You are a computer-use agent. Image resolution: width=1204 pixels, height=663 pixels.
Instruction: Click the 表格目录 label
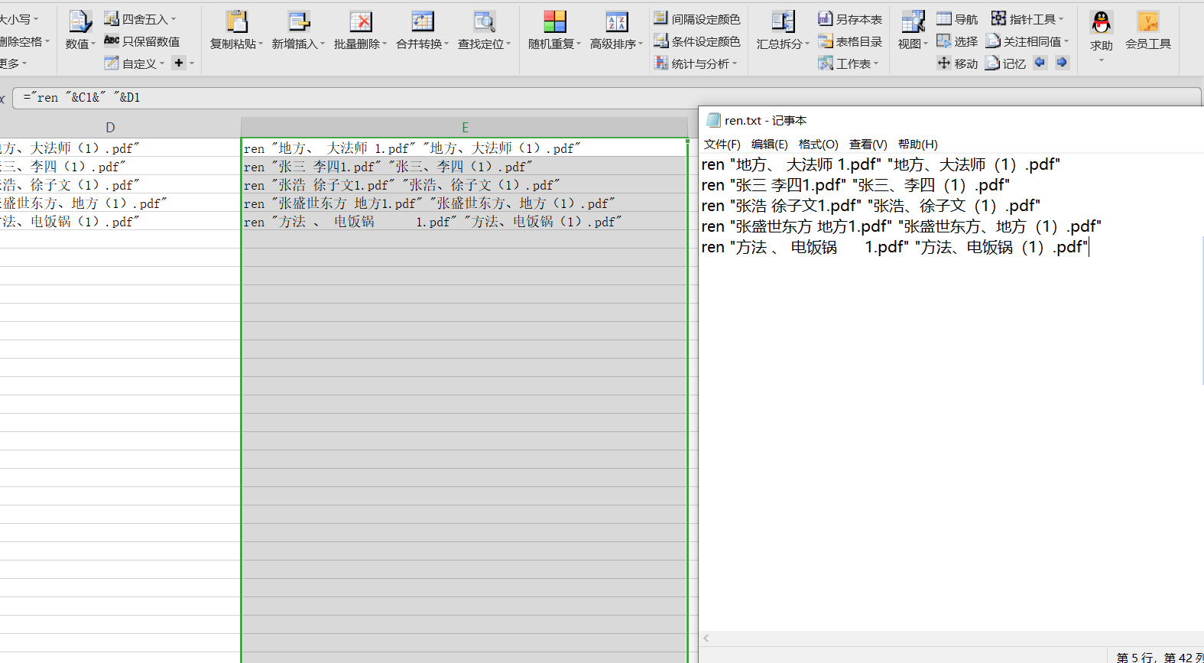point(859,41)
